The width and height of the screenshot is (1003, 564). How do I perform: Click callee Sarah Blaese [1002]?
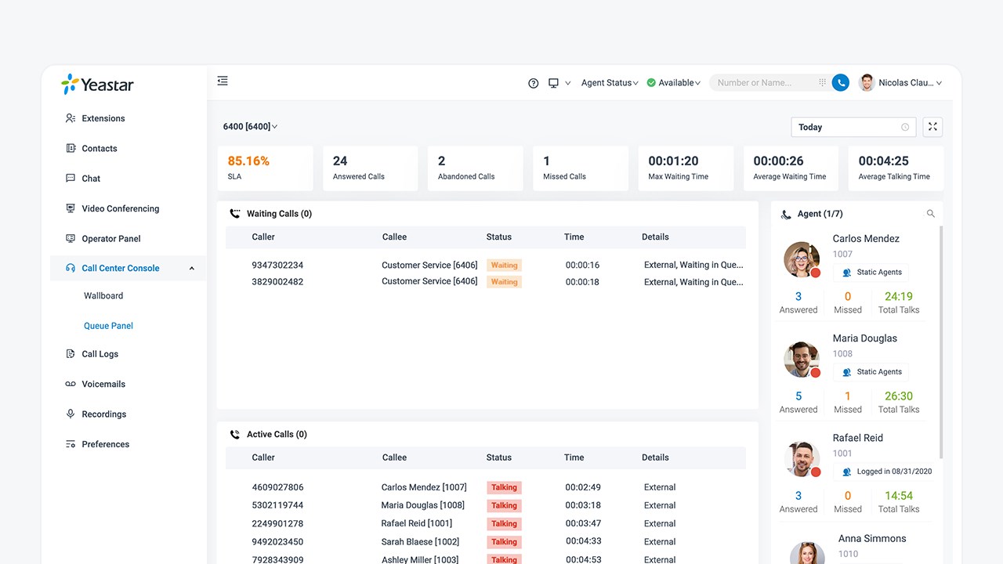[420, 541]
